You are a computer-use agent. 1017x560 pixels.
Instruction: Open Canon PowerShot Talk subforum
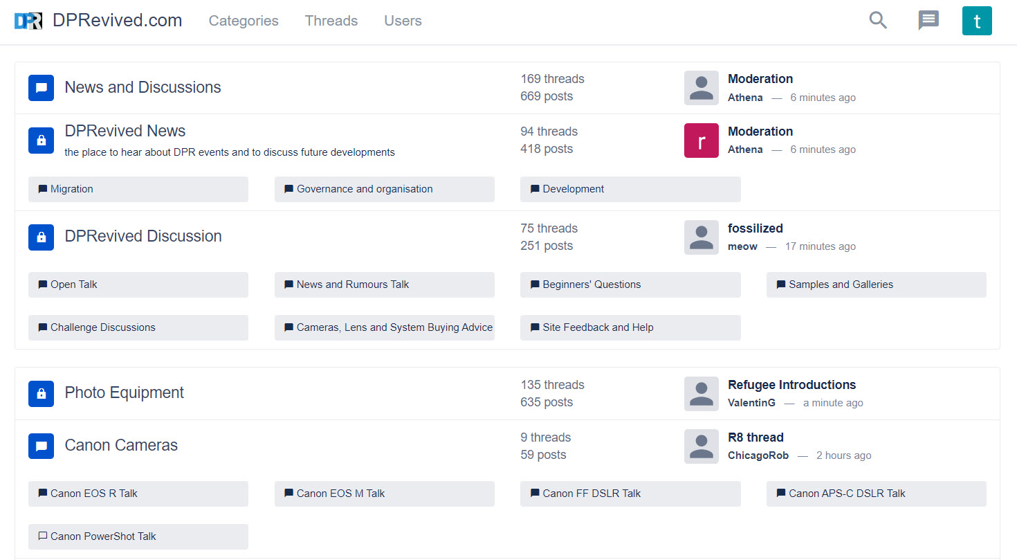(x=138, y=536)
